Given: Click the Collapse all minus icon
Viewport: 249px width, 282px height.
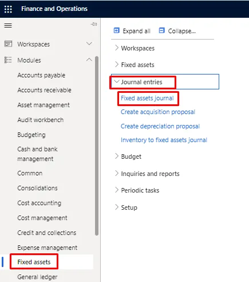Looking at the screenshot, I should 162,30.
